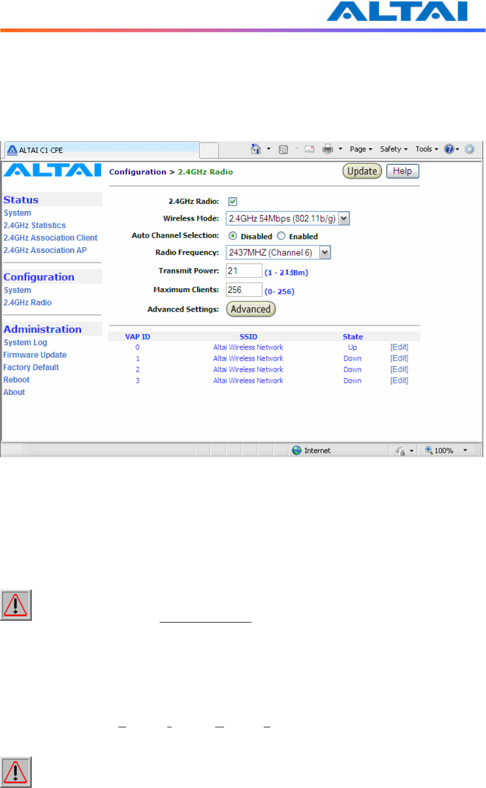
Task: Open the Factory Default link
Action: point(31,367)
